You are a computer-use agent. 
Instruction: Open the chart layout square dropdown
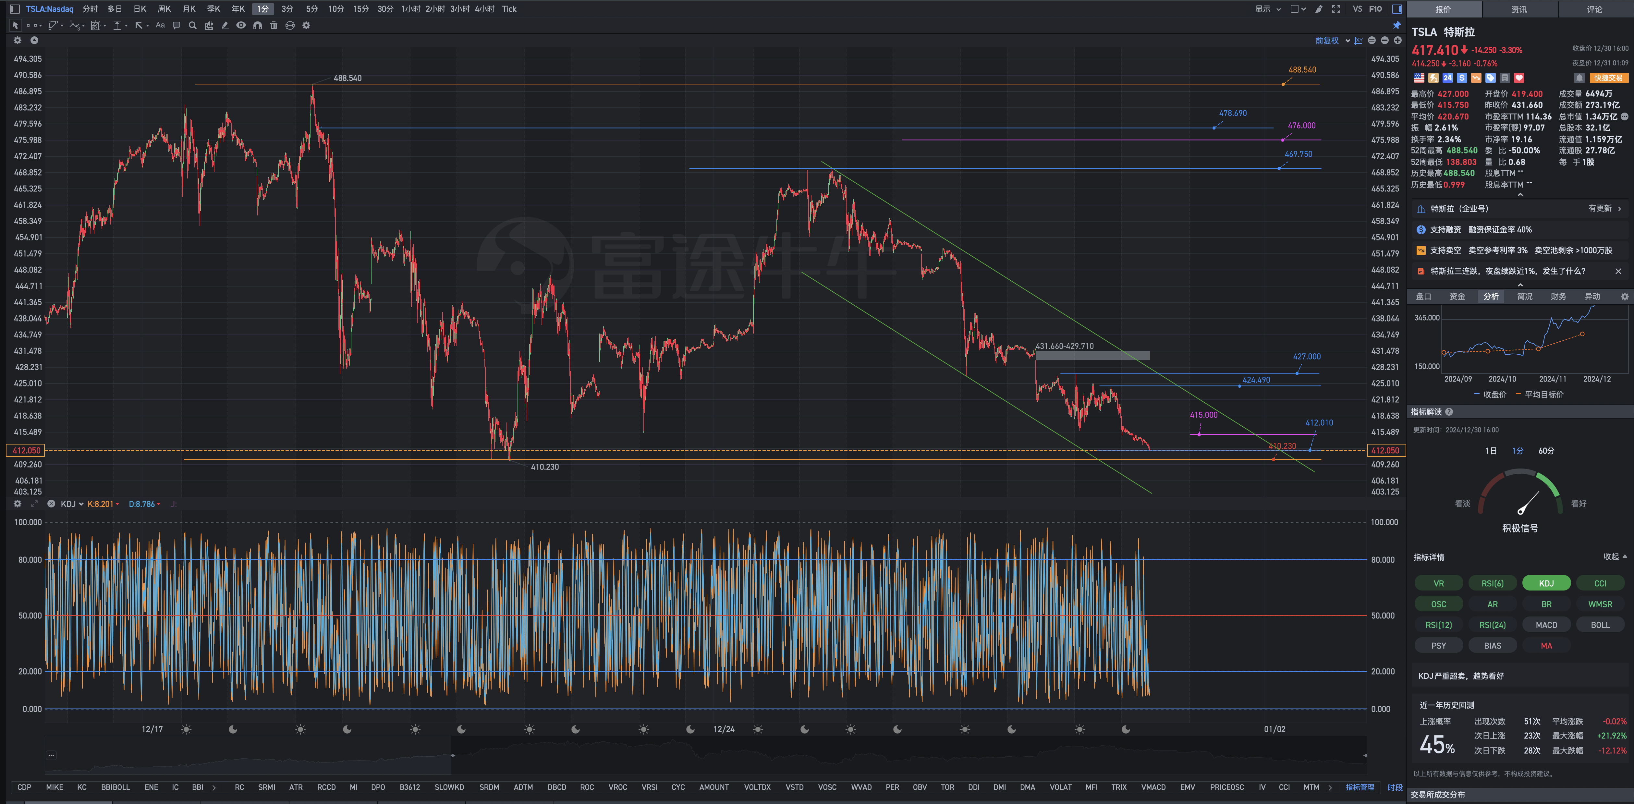[x=1299, y=9]
